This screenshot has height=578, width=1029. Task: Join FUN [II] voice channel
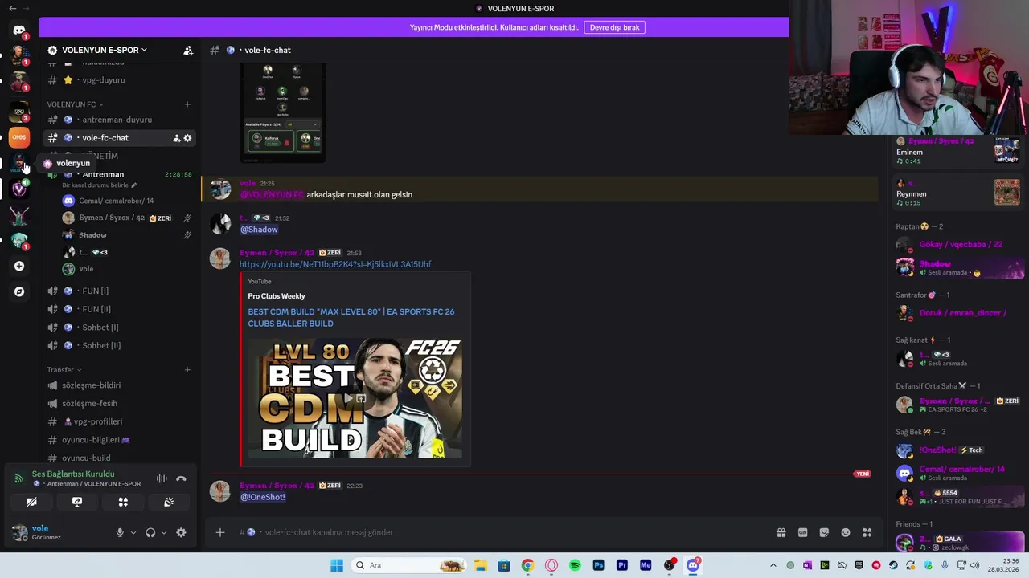tap(119, 309)
